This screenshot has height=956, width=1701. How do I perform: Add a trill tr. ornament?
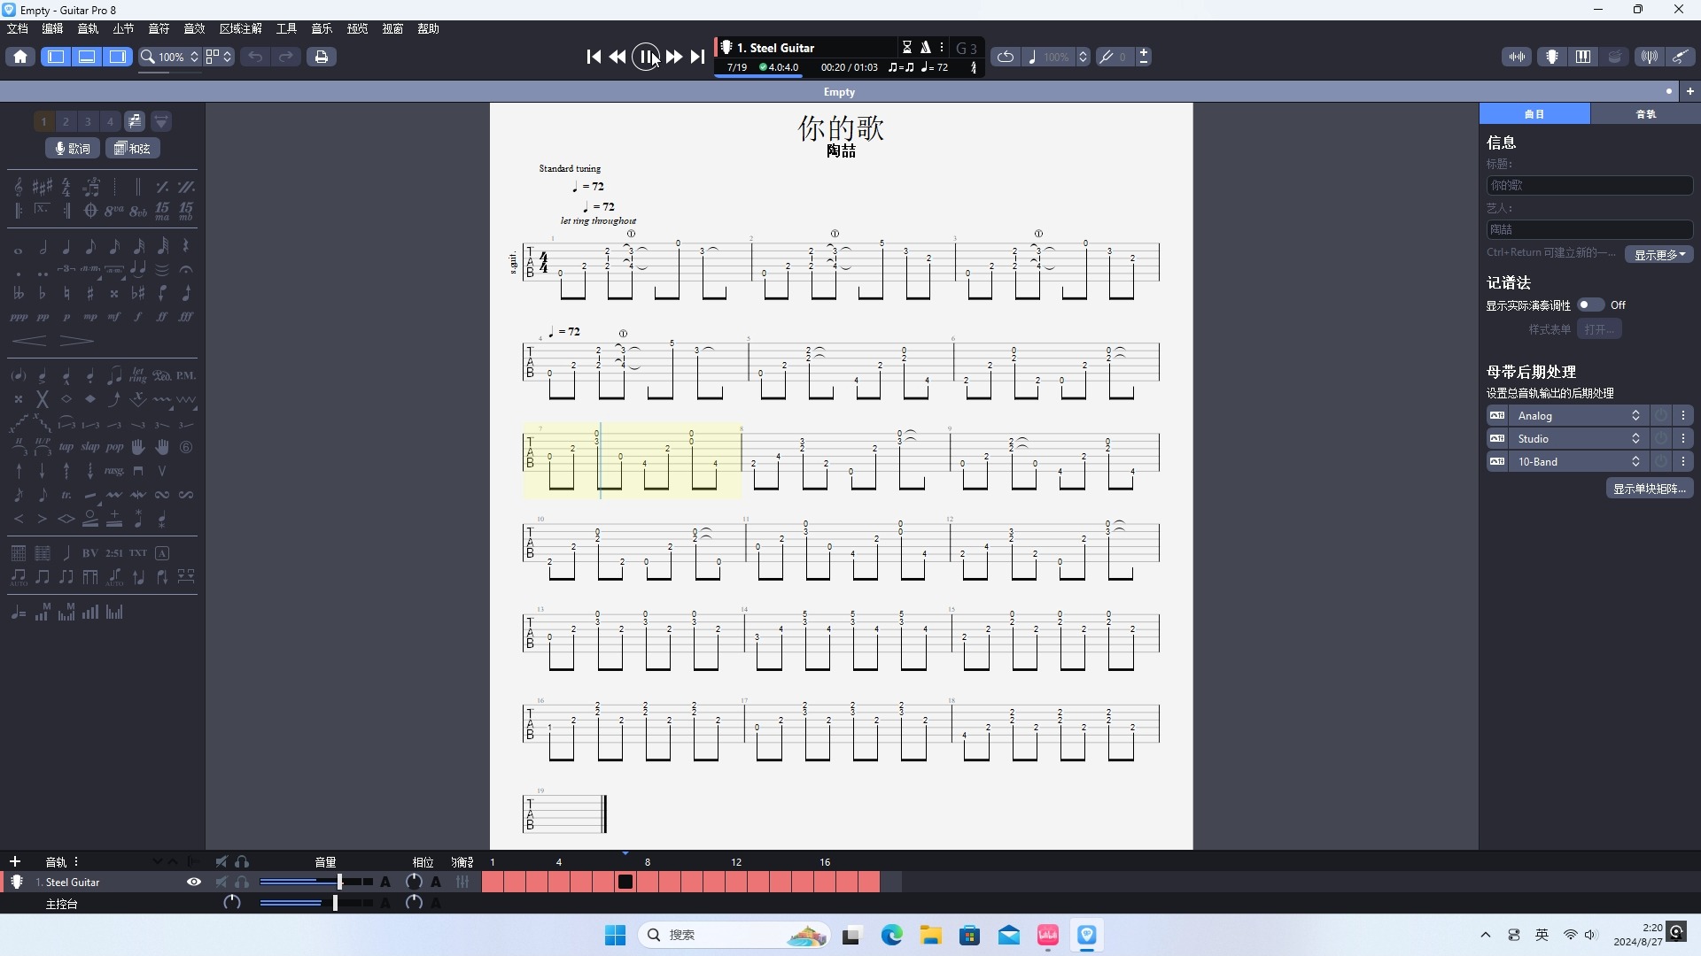click(66, 495)
